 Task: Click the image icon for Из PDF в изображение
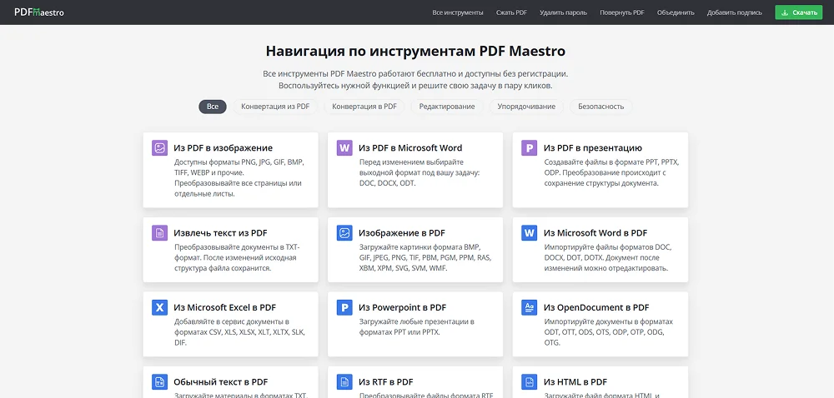[159, 148]
